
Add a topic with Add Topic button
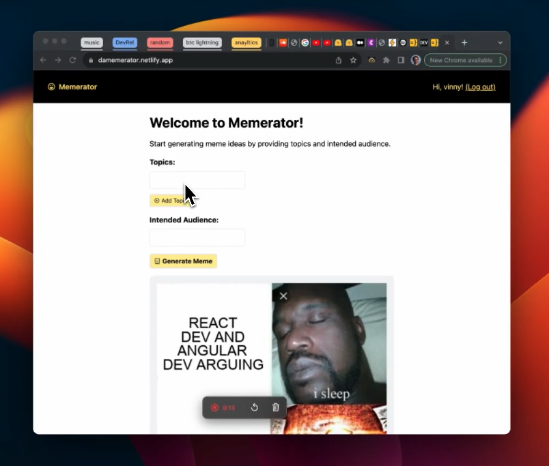coord(170,201)
